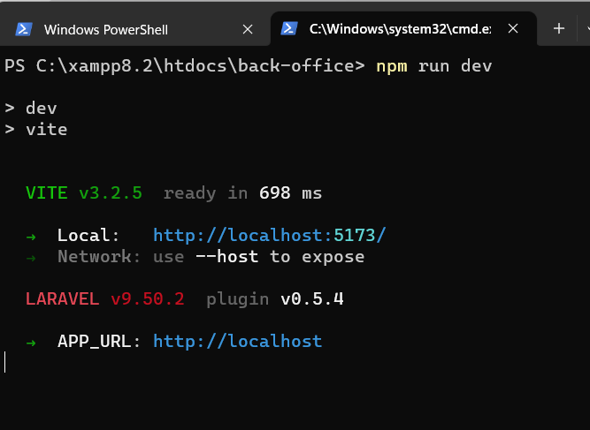590x430 pixels.
Task: Click the npm run dev command text
Action: click(x=433, y=66)
